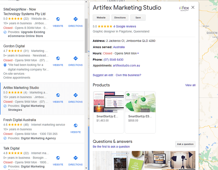This screenshot has height=170, width=218.
Task: Get directions to Talk Digital via arrow icon
Action: coord(75,158)
